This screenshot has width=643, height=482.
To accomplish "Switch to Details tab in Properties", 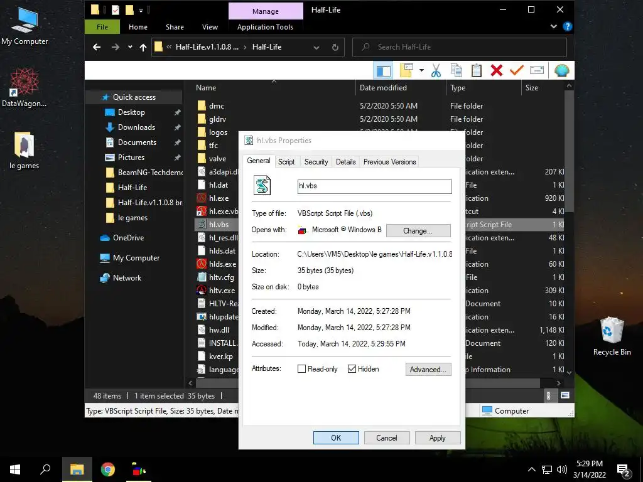I will [346, 162].
